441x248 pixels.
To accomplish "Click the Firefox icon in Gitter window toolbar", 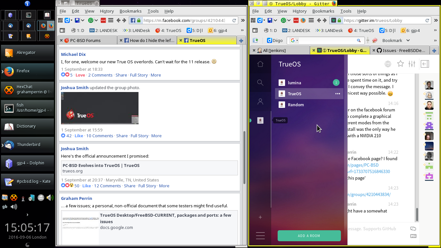I will 303,20.
